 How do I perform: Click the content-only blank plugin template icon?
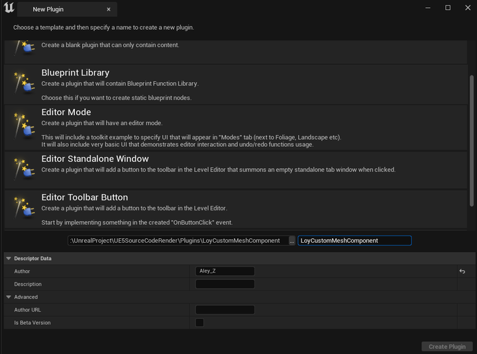click(25, 48)
